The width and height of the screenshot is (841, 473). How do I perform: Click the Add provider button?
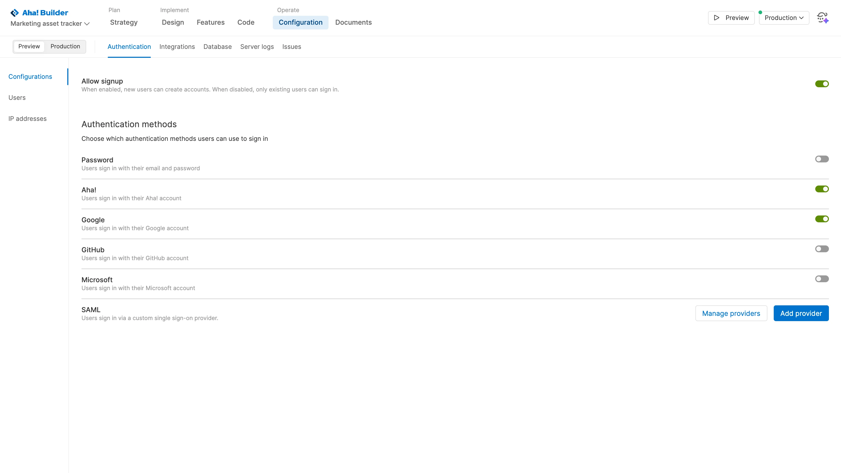coord(801,313)
